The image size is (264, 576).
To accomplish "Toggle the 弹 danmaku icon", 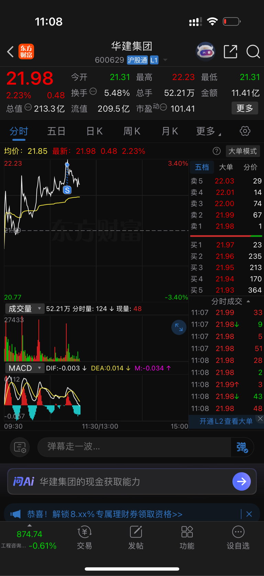I will 242,447.
